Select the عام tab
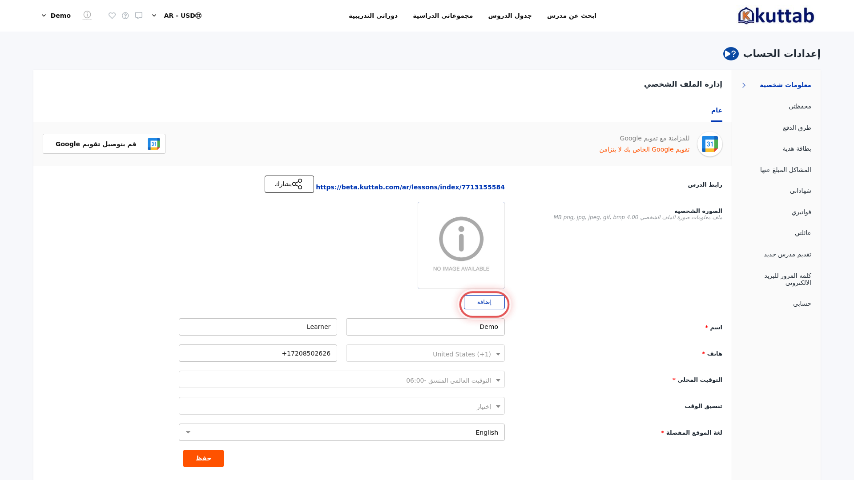Screen dimensions: 854x480 (717, 110)
